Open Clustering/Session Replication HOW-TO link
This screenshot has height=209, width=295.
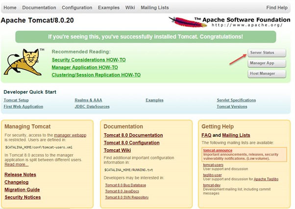click(x=96, y=75)
